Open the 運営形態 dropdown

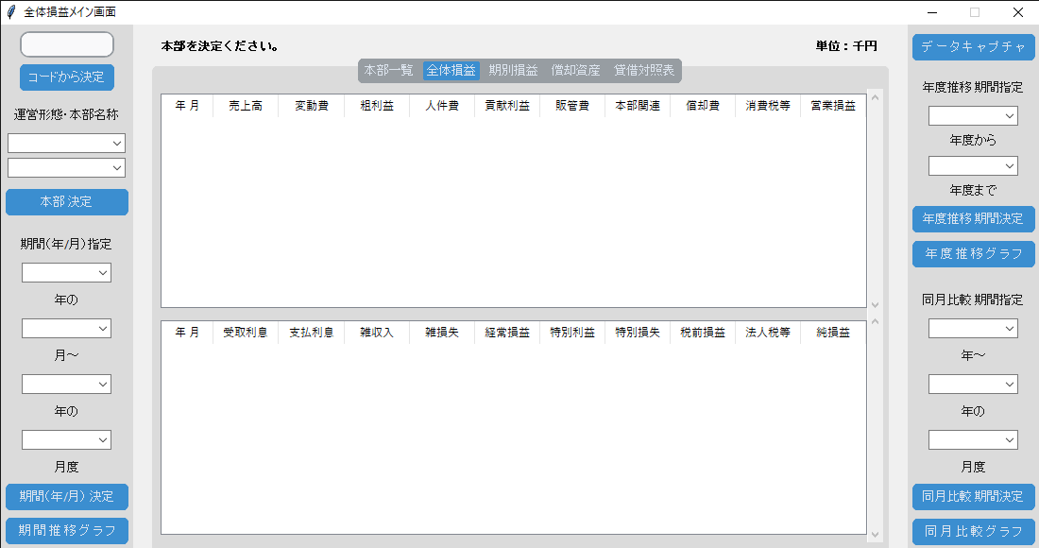pyautogui.click(x=66, y=143)
